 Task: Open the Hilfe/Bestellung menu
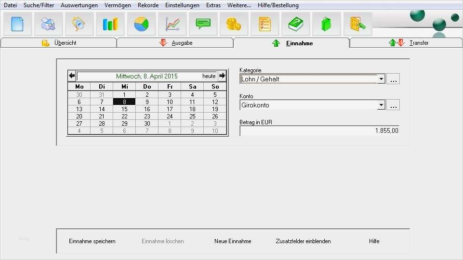point(278,5)
